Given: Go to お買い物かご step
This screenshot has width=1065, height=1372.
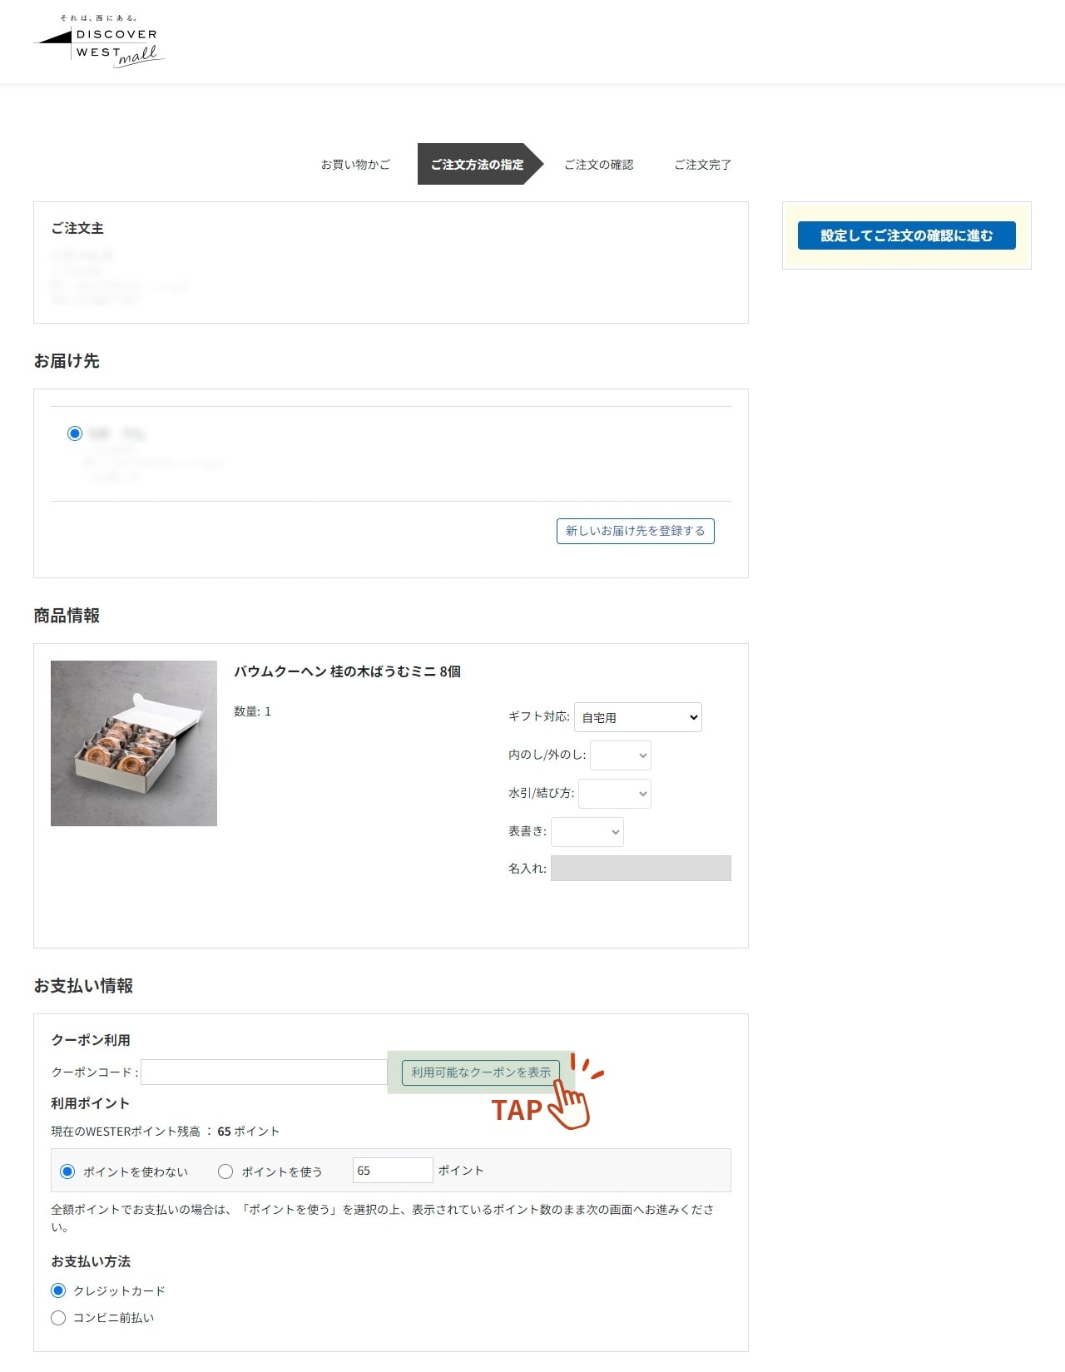Looking at the screenshot, I should click(355, 165).
